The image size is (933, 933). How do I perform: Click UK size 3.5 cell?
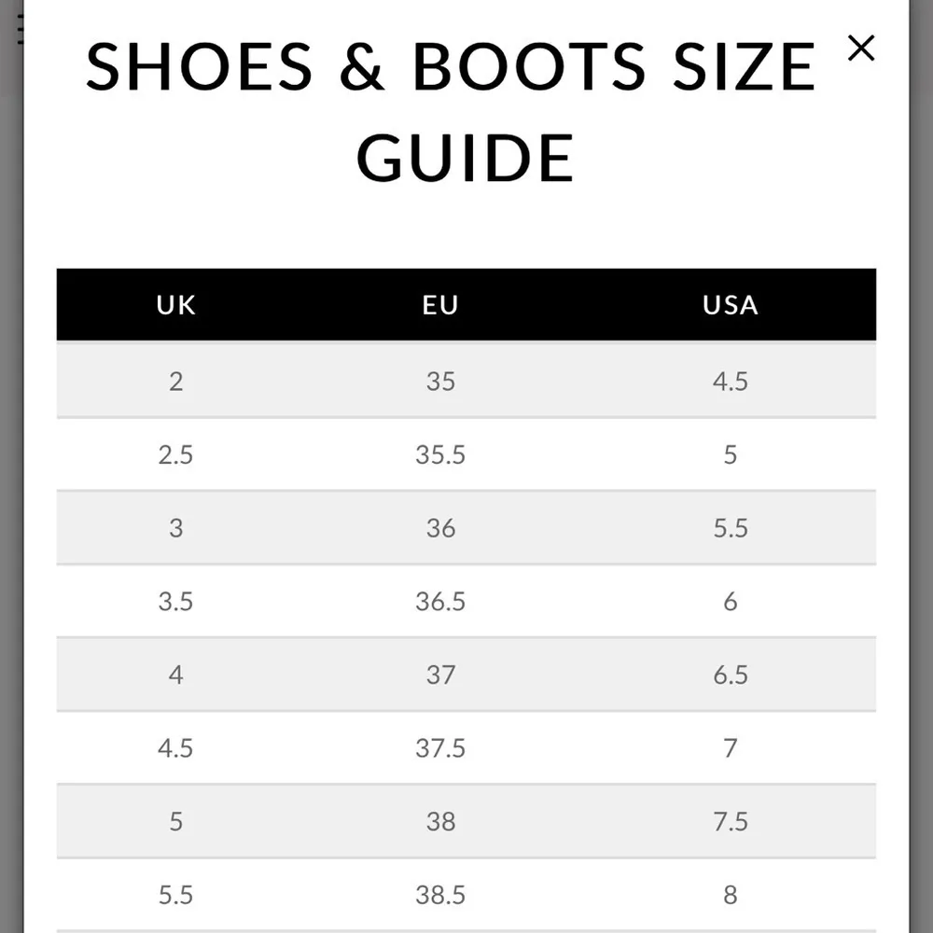tap(175, 602)
